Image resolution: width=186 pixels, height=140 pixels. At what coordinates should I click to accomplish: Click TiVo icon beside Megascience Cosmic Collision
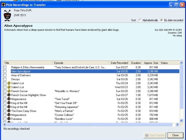pyautogui.click(x=9, y=115)
